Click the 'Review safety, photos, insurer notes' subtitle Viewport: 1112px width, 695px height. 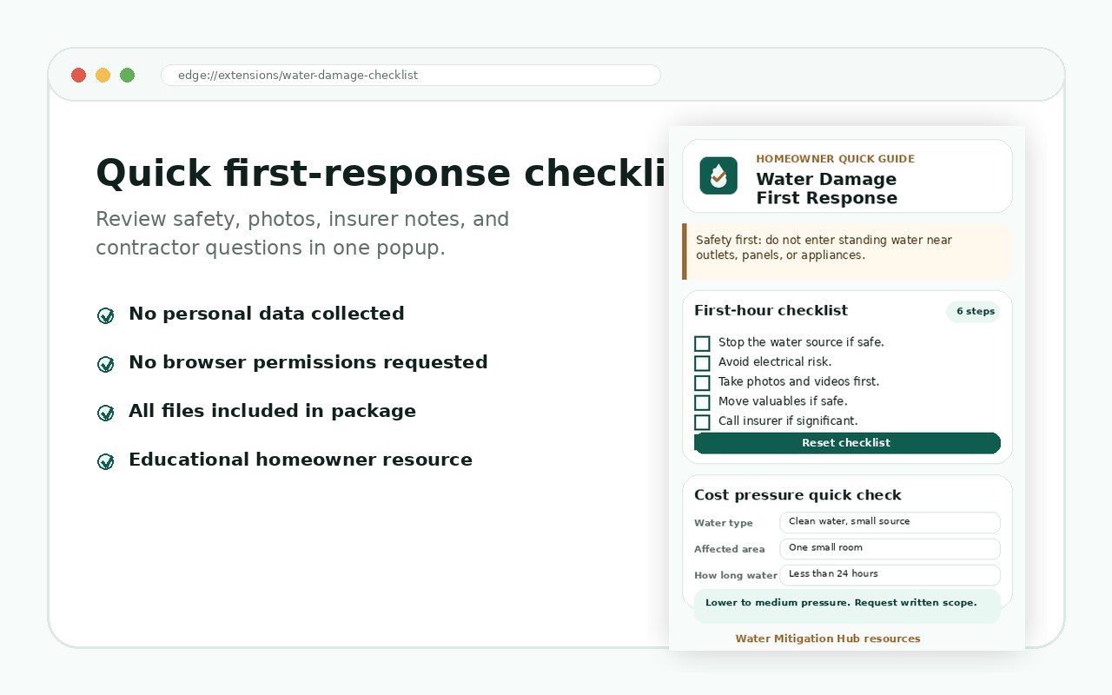click(x=302, y=233)
